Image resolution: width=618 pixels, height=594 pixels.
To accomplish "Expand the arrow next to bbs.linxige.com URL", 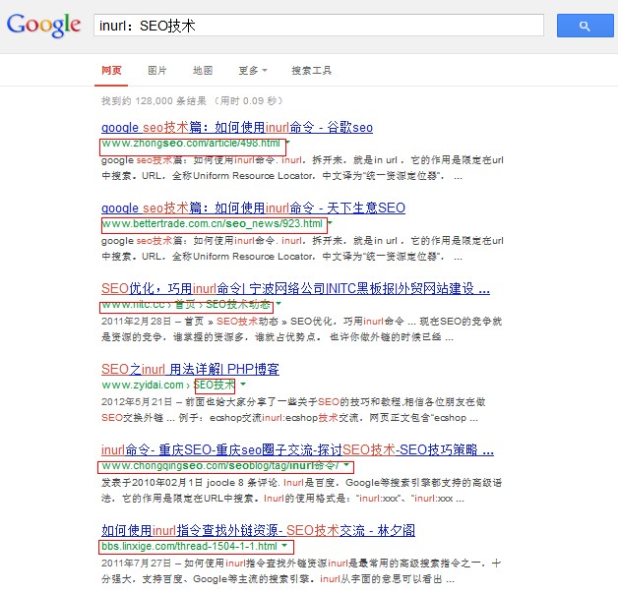I will pos(284,546).
